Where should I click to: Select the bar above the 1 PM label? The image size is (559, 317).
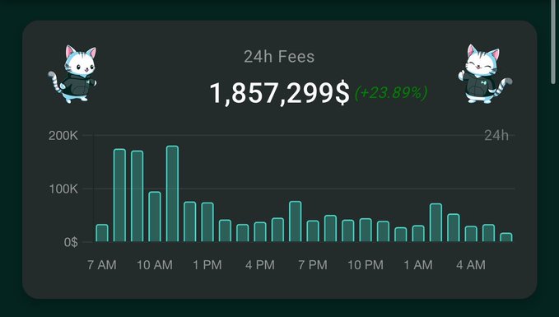point(207,222)
